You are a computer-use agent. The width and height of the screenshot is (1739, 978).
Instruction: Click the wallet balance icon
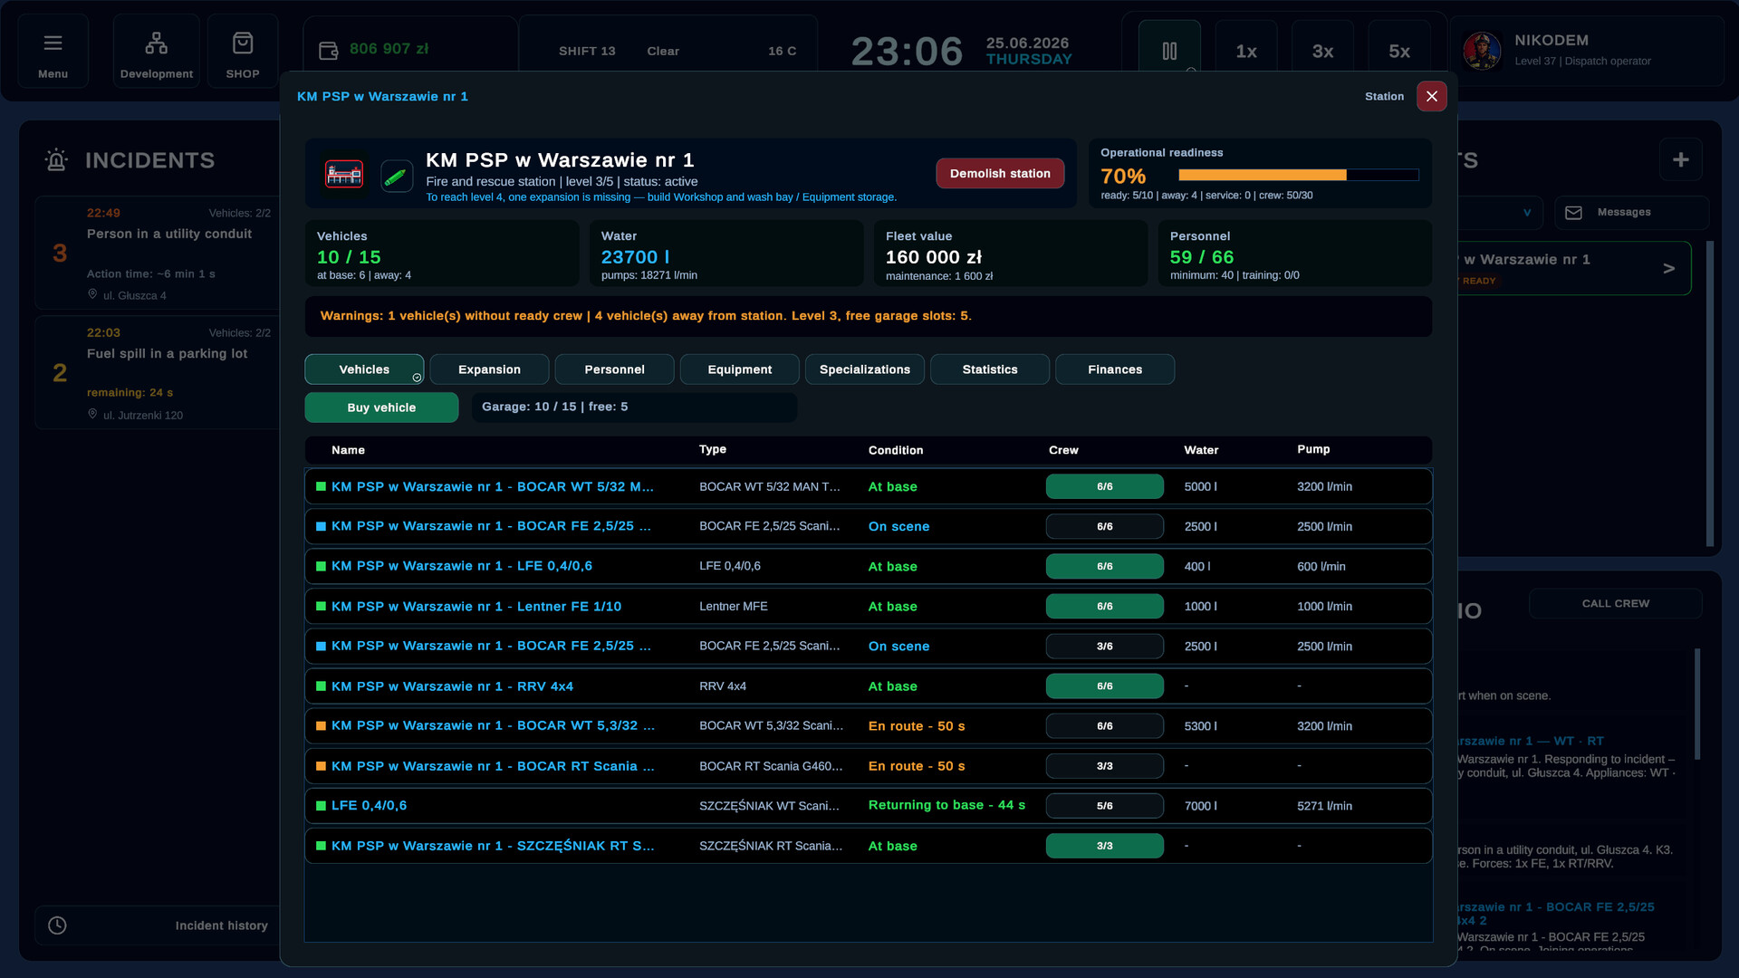(329, 51)
